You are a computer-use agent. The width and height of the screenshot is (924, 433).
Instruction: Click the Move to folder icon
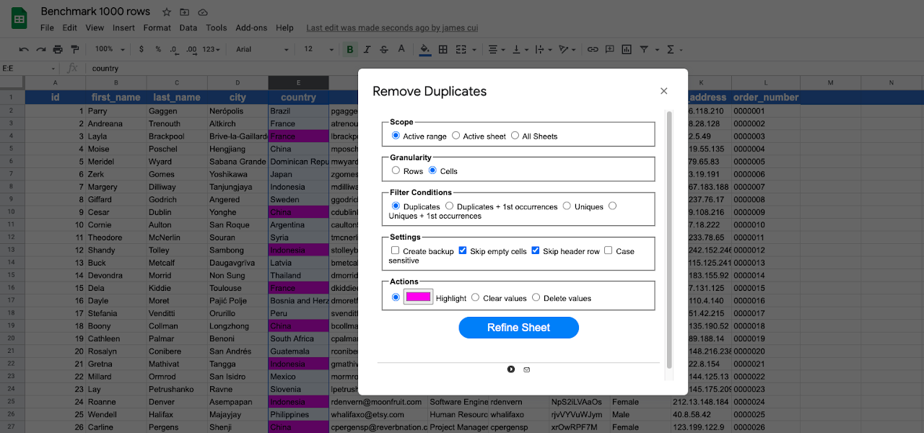click(x=185, y=12)
